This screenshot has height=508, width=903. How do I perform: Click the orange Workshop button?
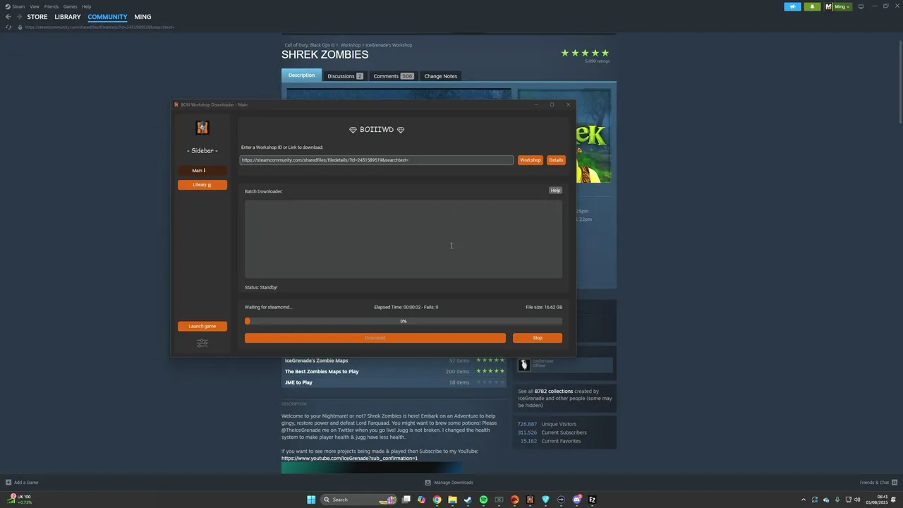click(x=531, y=160)
